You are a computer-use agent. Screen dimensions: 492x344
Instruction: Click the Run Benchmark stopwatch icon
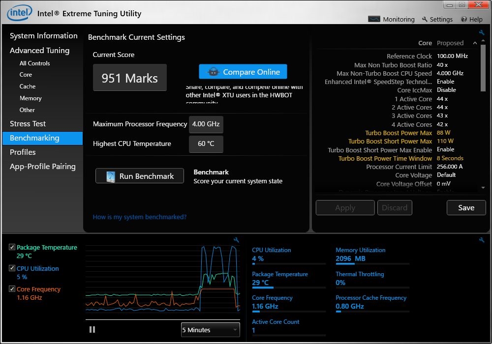(110, 176)
